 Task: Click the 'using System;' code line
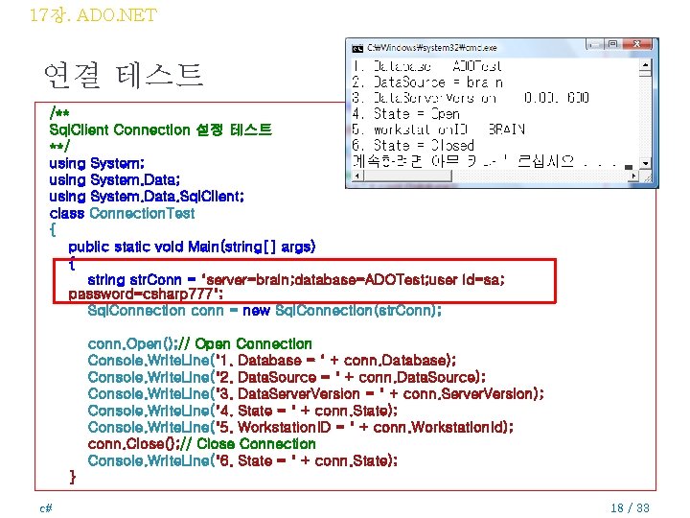coord(97,163)
